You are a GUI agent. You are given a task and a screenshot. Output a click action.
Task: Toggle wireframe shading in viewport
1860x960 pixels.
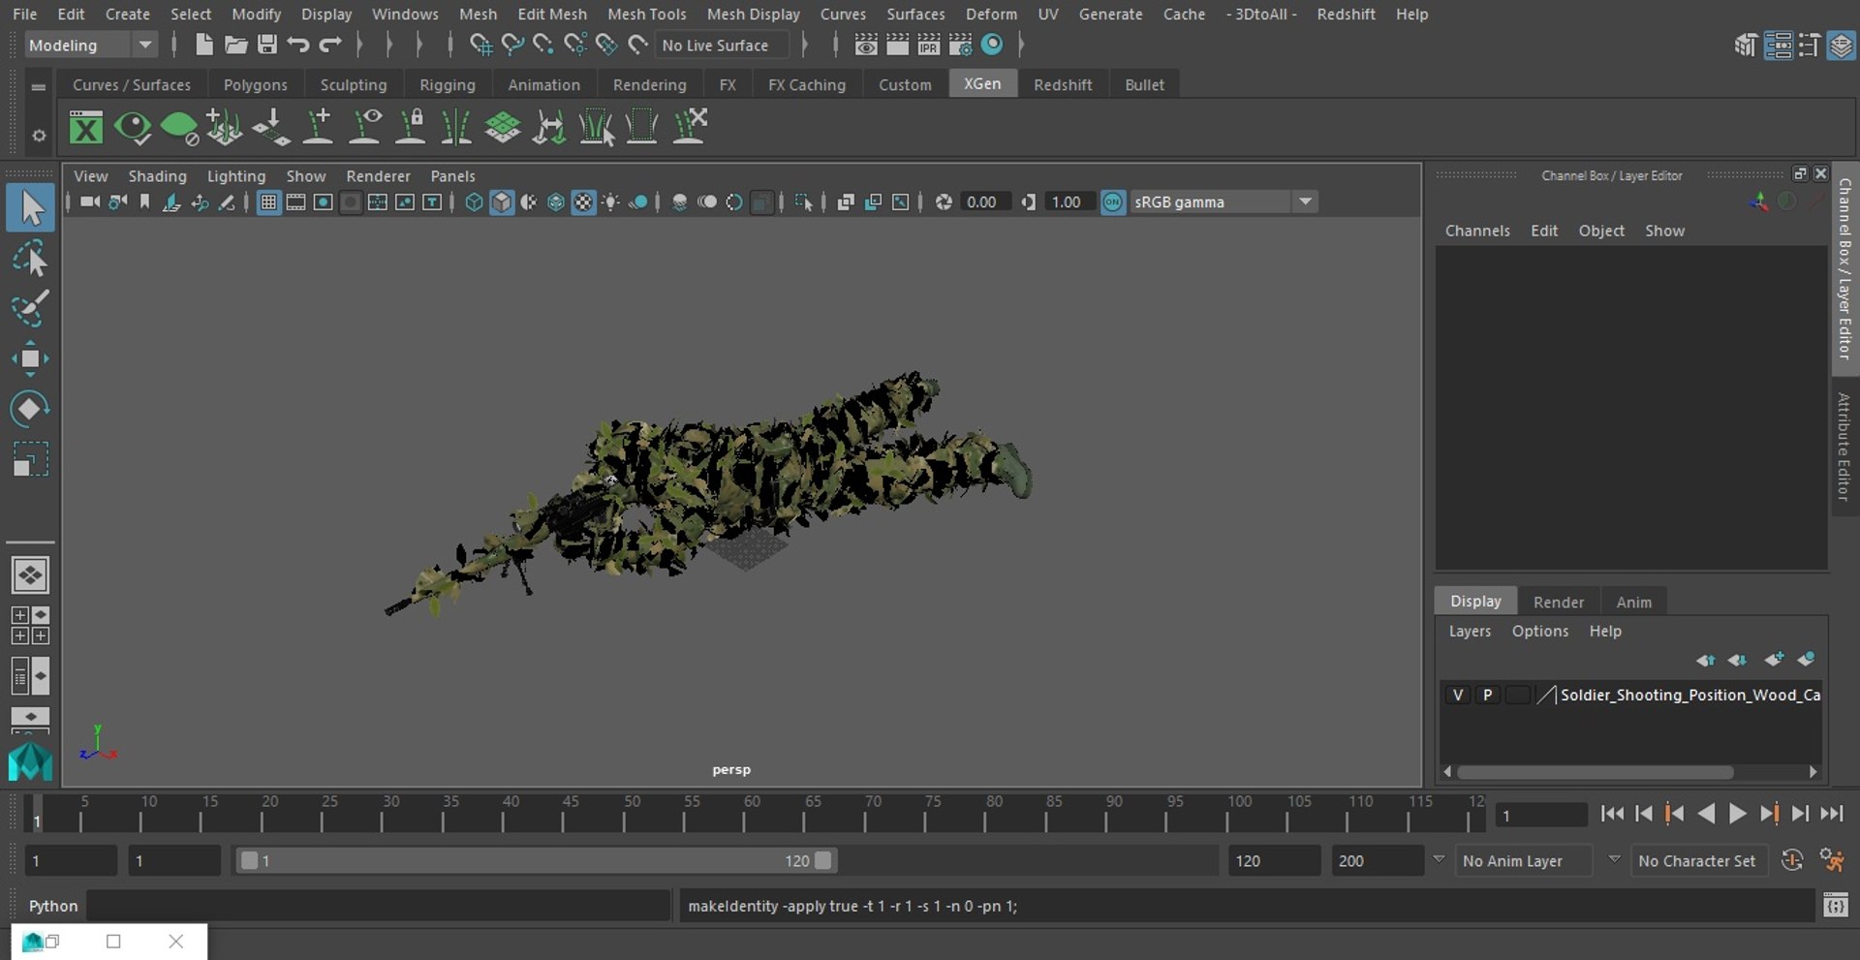[474, 201]
